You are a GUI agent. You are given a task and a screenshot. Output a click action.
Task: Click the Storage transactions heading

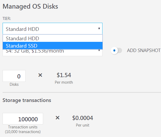pyautogui.click(x=27, y=100)
